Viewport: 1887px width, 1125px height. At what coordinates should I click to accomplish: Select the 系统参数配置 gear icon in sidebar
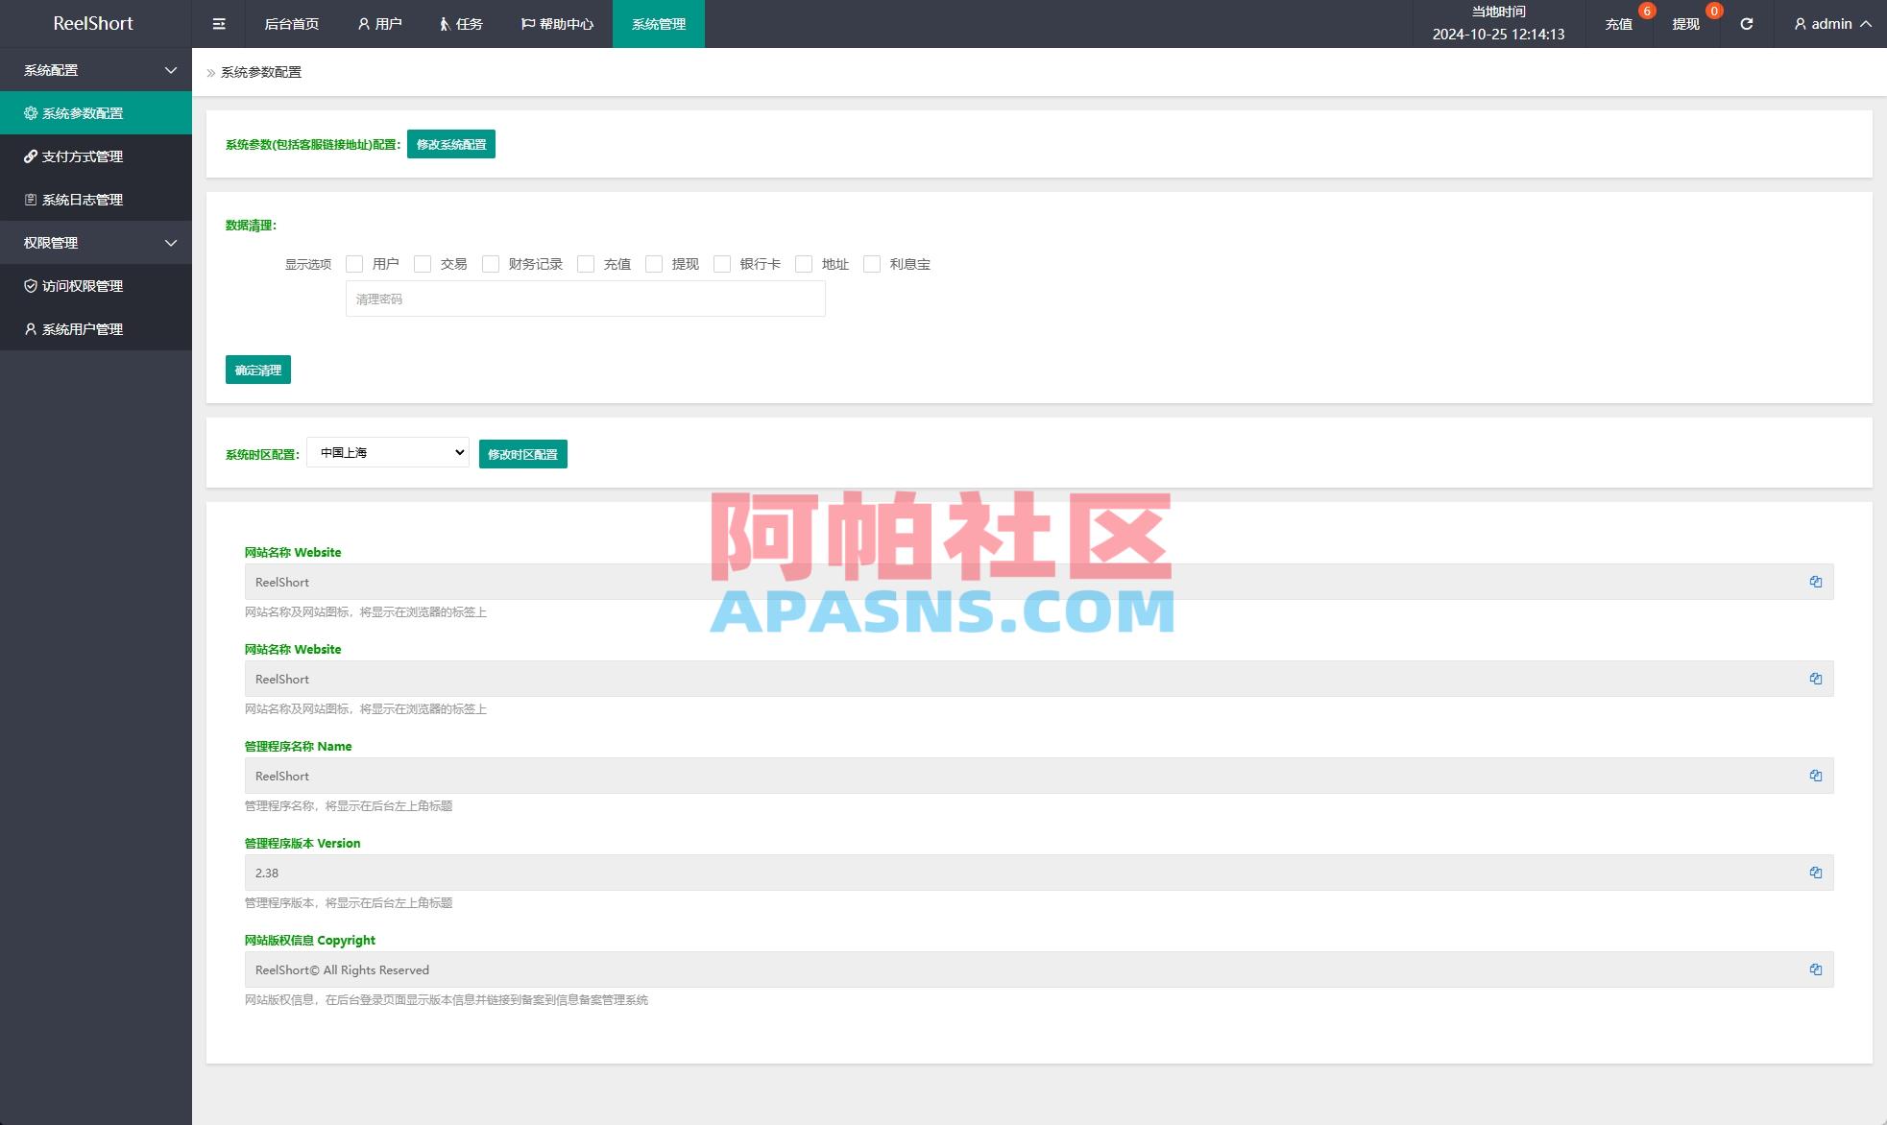click(30, 113)
